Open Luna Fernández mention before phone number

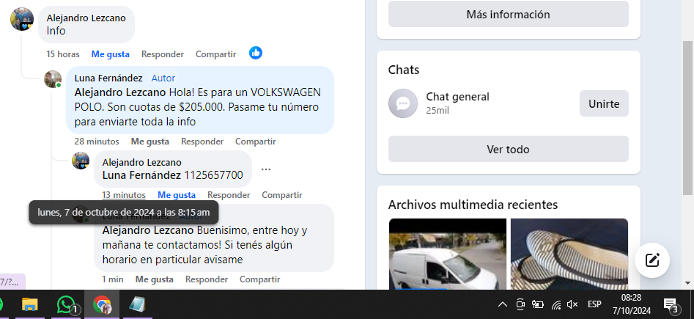pyautogui.click(x=141, y=175)
